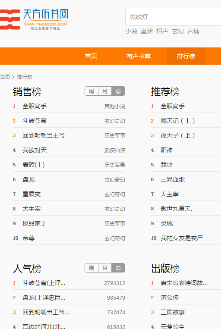Focus the search field showing 鬼吹灯
Viewport: 221px width, 329px height.
coord(174,17)
